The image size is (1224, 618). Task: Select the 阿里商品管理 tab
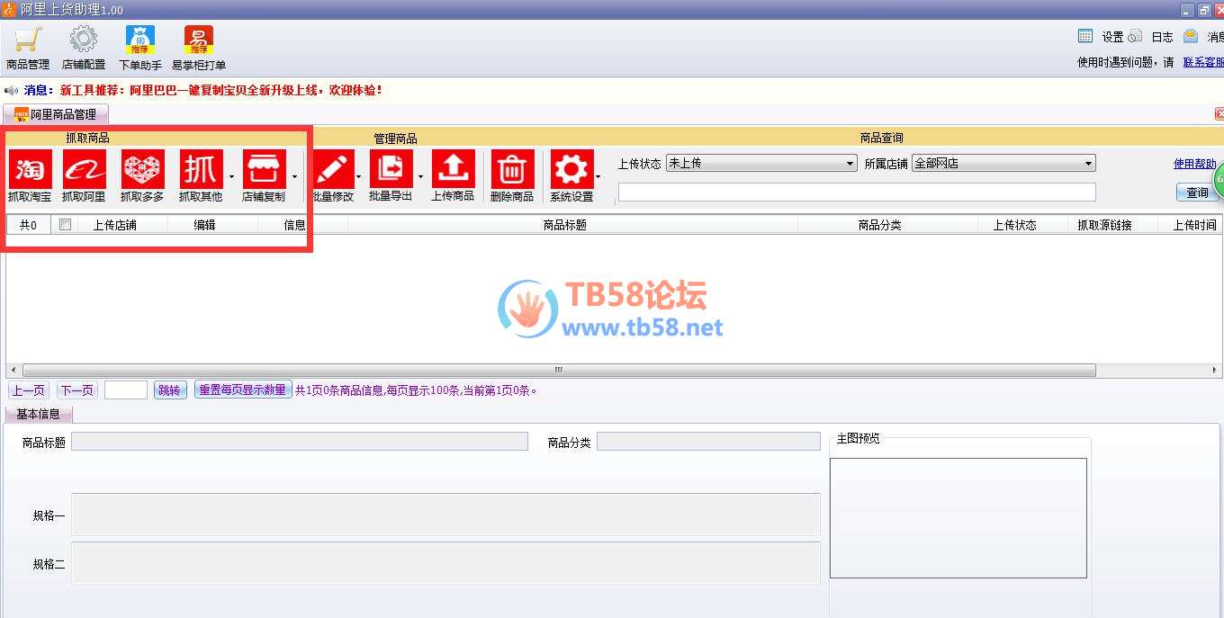(x=56, y=114)
